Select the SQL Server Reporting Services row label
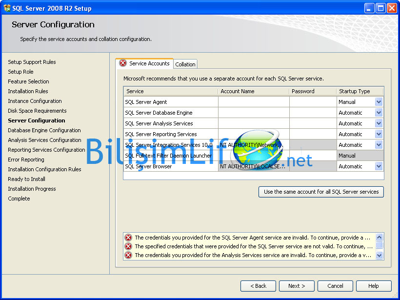 (x=161, y=134)
